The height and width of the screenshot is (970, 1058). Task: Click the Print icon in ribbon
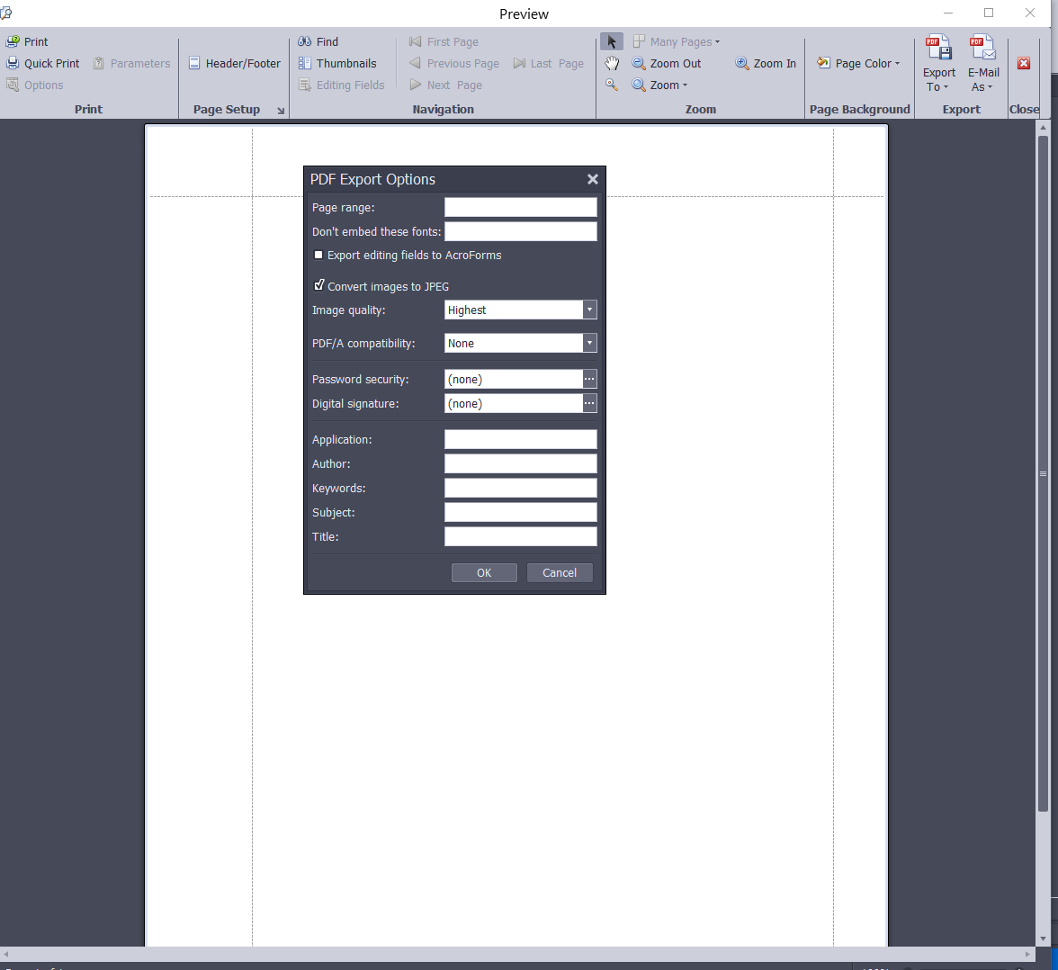[x=13, y=41]
